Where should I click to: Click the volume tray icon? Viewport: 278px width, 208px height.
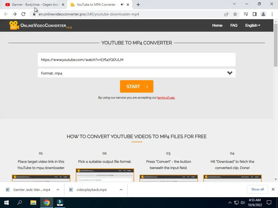point(243,203)
